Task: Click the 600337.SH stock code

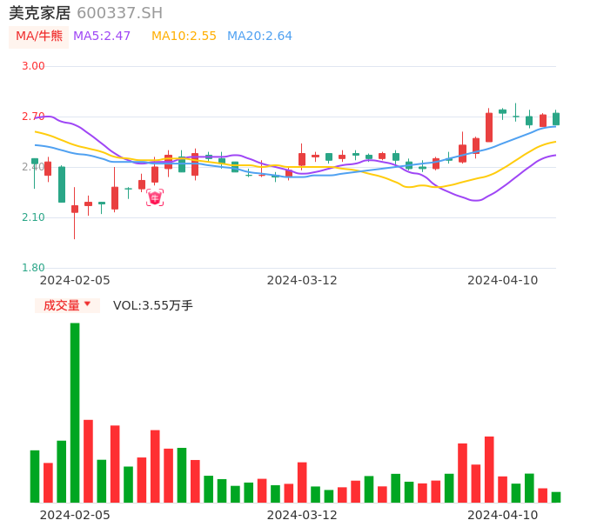Action: tap(119, 13)
